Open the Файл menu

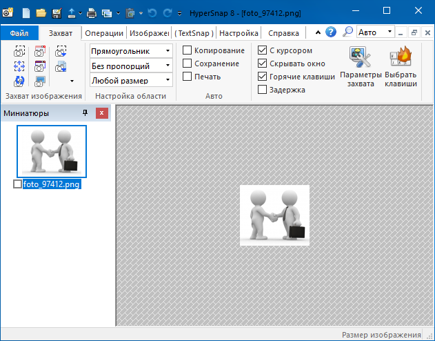19,32
